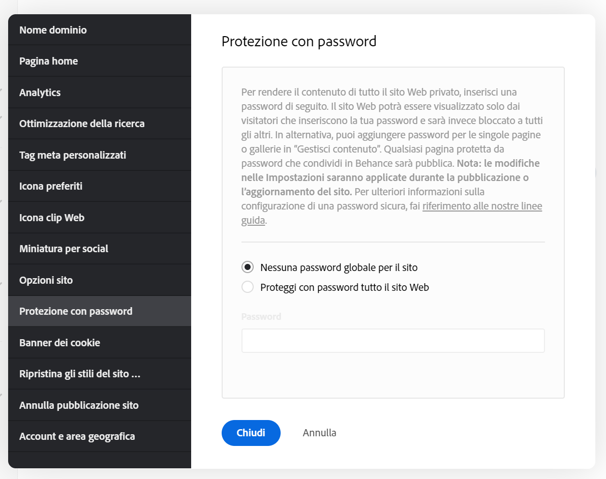
Task: Open the Opzioni sito section
Action: [46, 280]
